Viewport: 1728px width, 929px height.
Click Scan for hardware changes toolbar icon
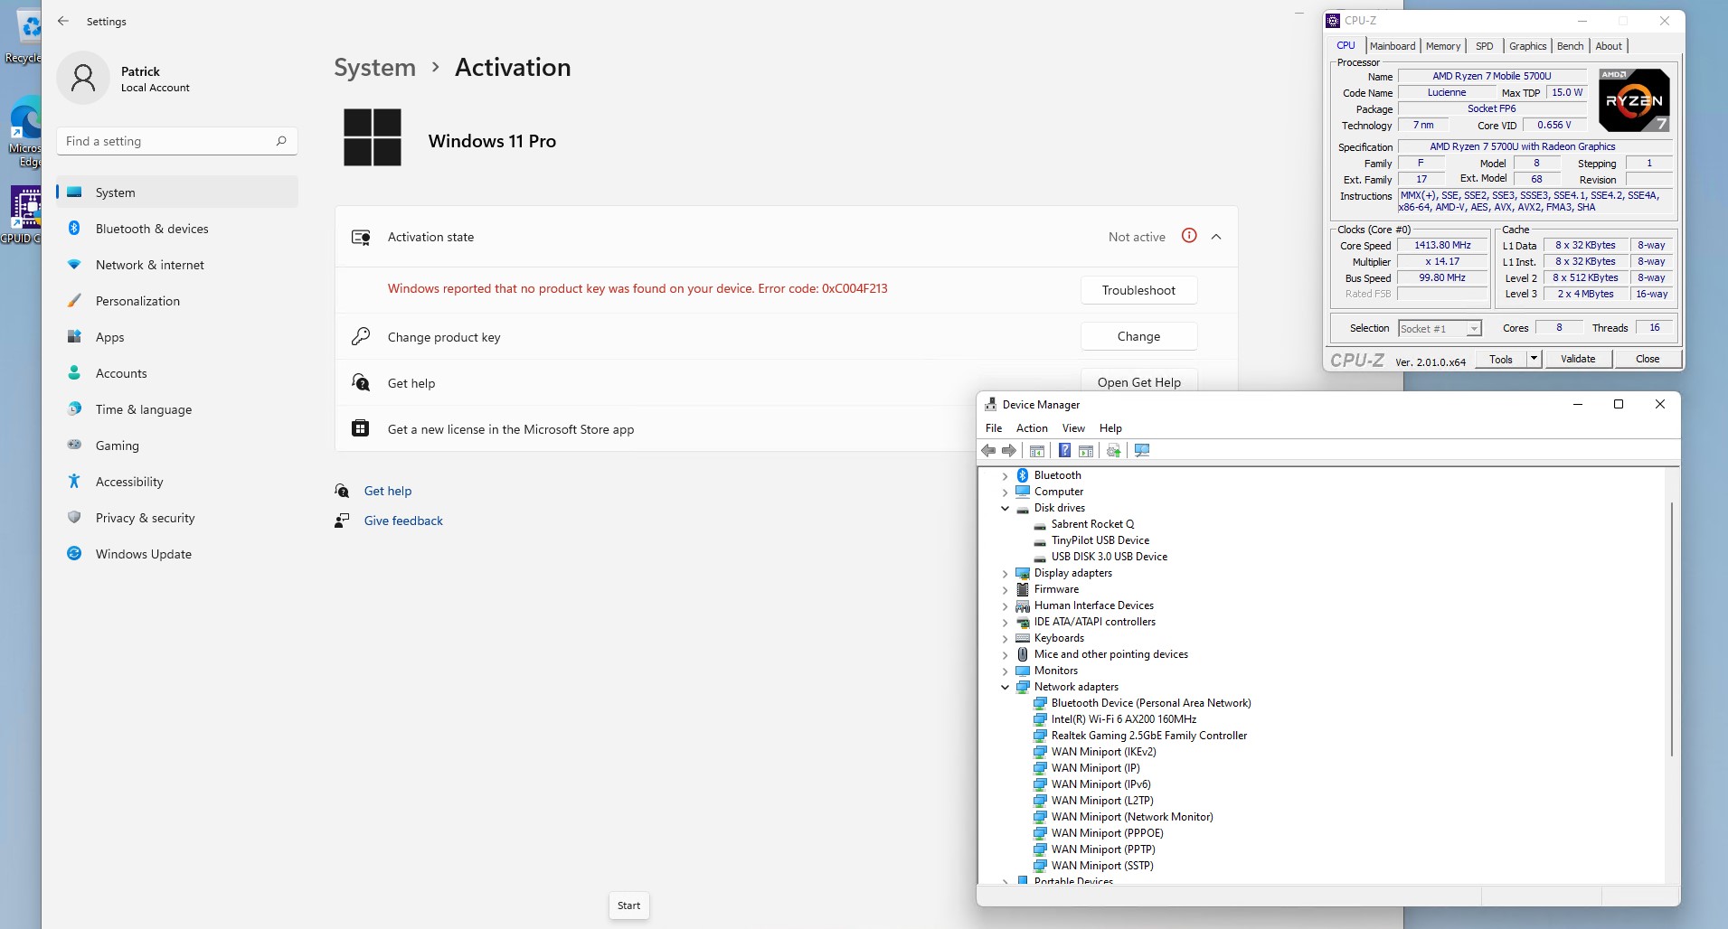[1142, 451]
